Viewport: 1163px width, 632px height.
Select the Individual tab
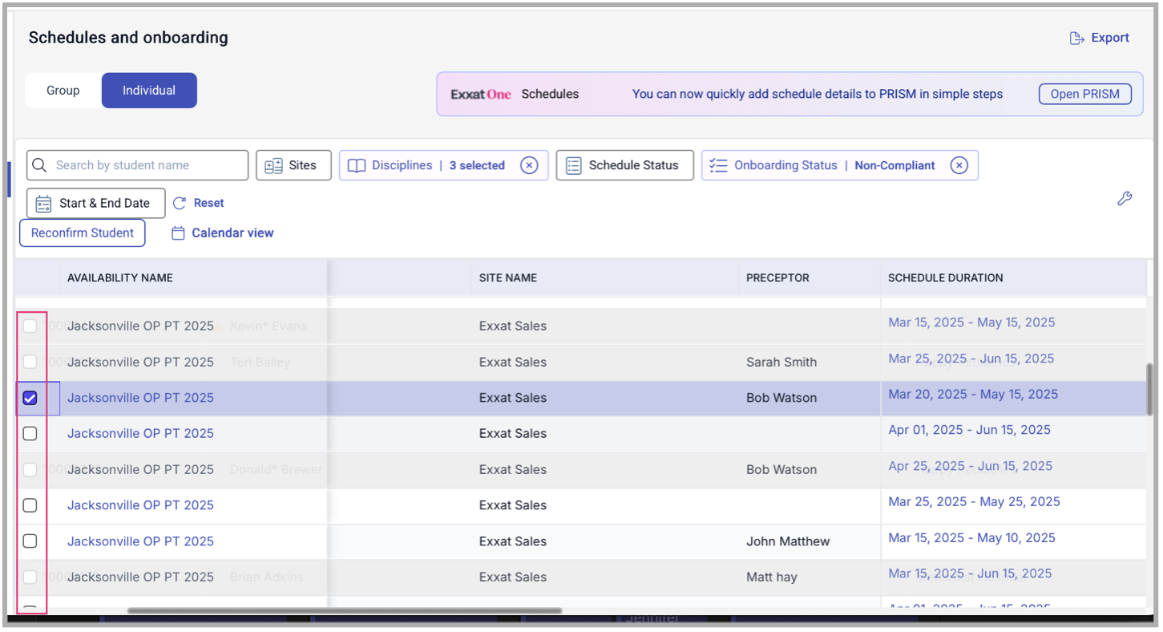point(149,91)
